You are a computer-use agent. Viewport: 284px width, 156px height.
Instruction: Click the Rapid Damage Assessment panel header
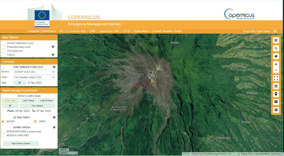(29, 90)
